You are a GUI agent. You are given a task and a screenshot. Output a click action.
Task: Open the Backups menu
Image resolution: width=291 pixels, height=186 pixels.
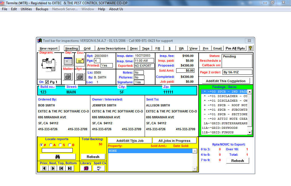(42, 9)
